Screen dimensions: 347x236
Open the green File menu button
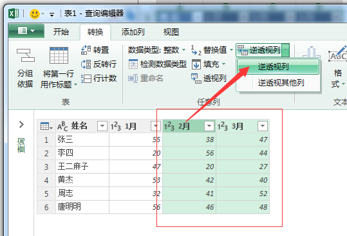[26, 31]
